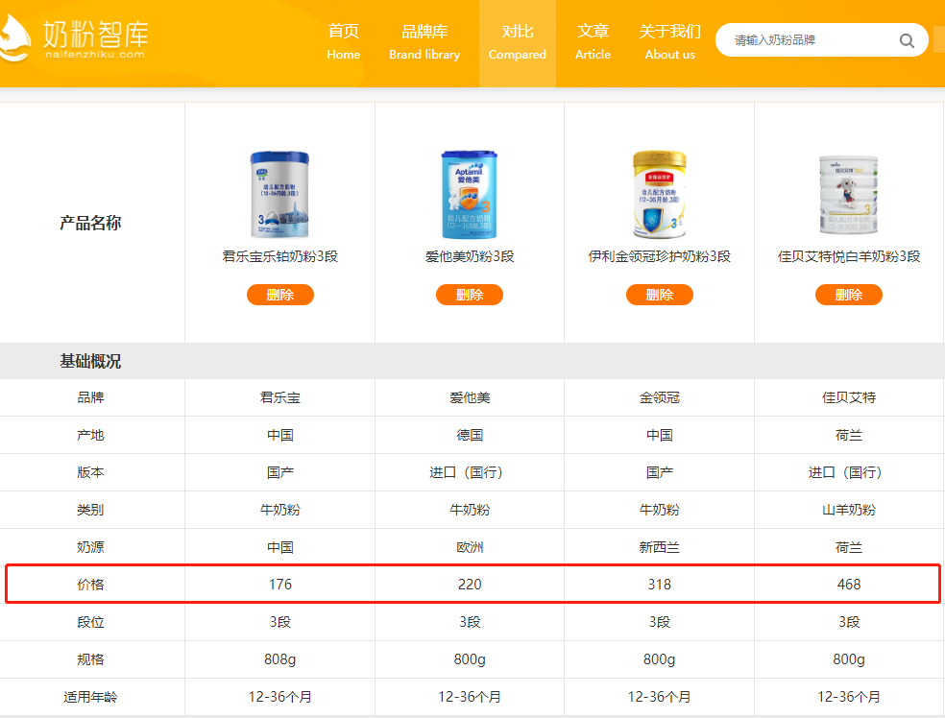Select brand cell 金领冠
This screenshot has width=945, height=718.
point(660,397)
